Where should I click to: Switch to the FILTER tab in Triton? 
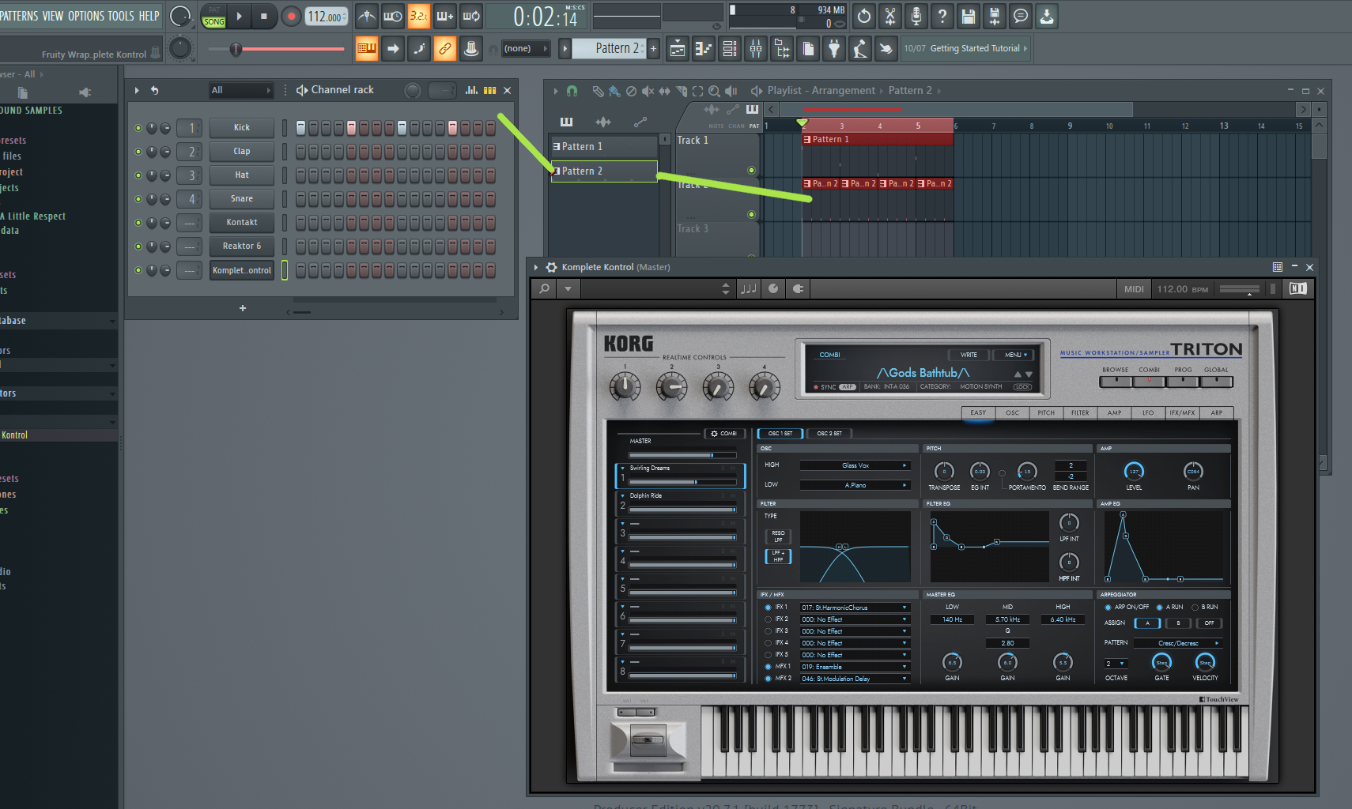(1080, 412)
